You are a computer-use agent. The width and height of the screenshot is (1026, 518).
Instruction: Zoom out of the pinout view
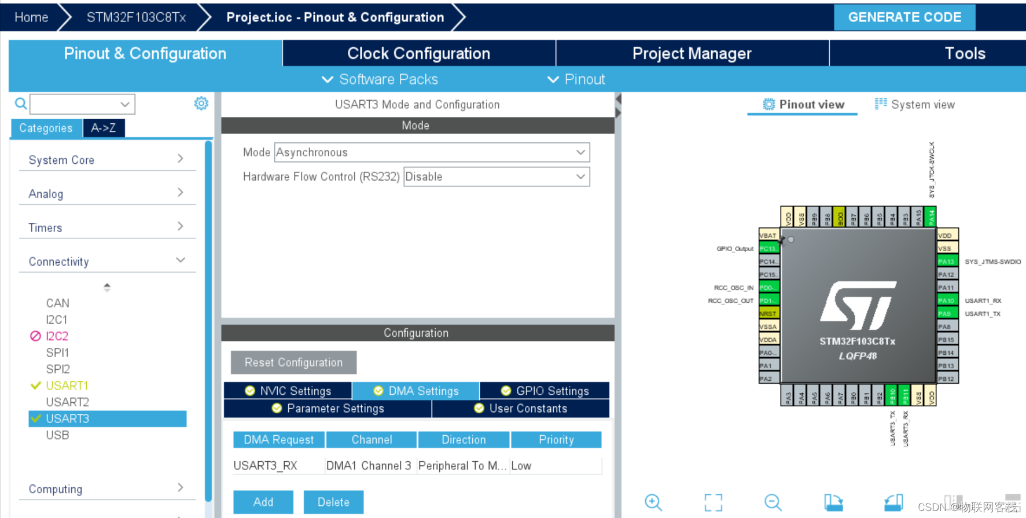pos(773,502)
